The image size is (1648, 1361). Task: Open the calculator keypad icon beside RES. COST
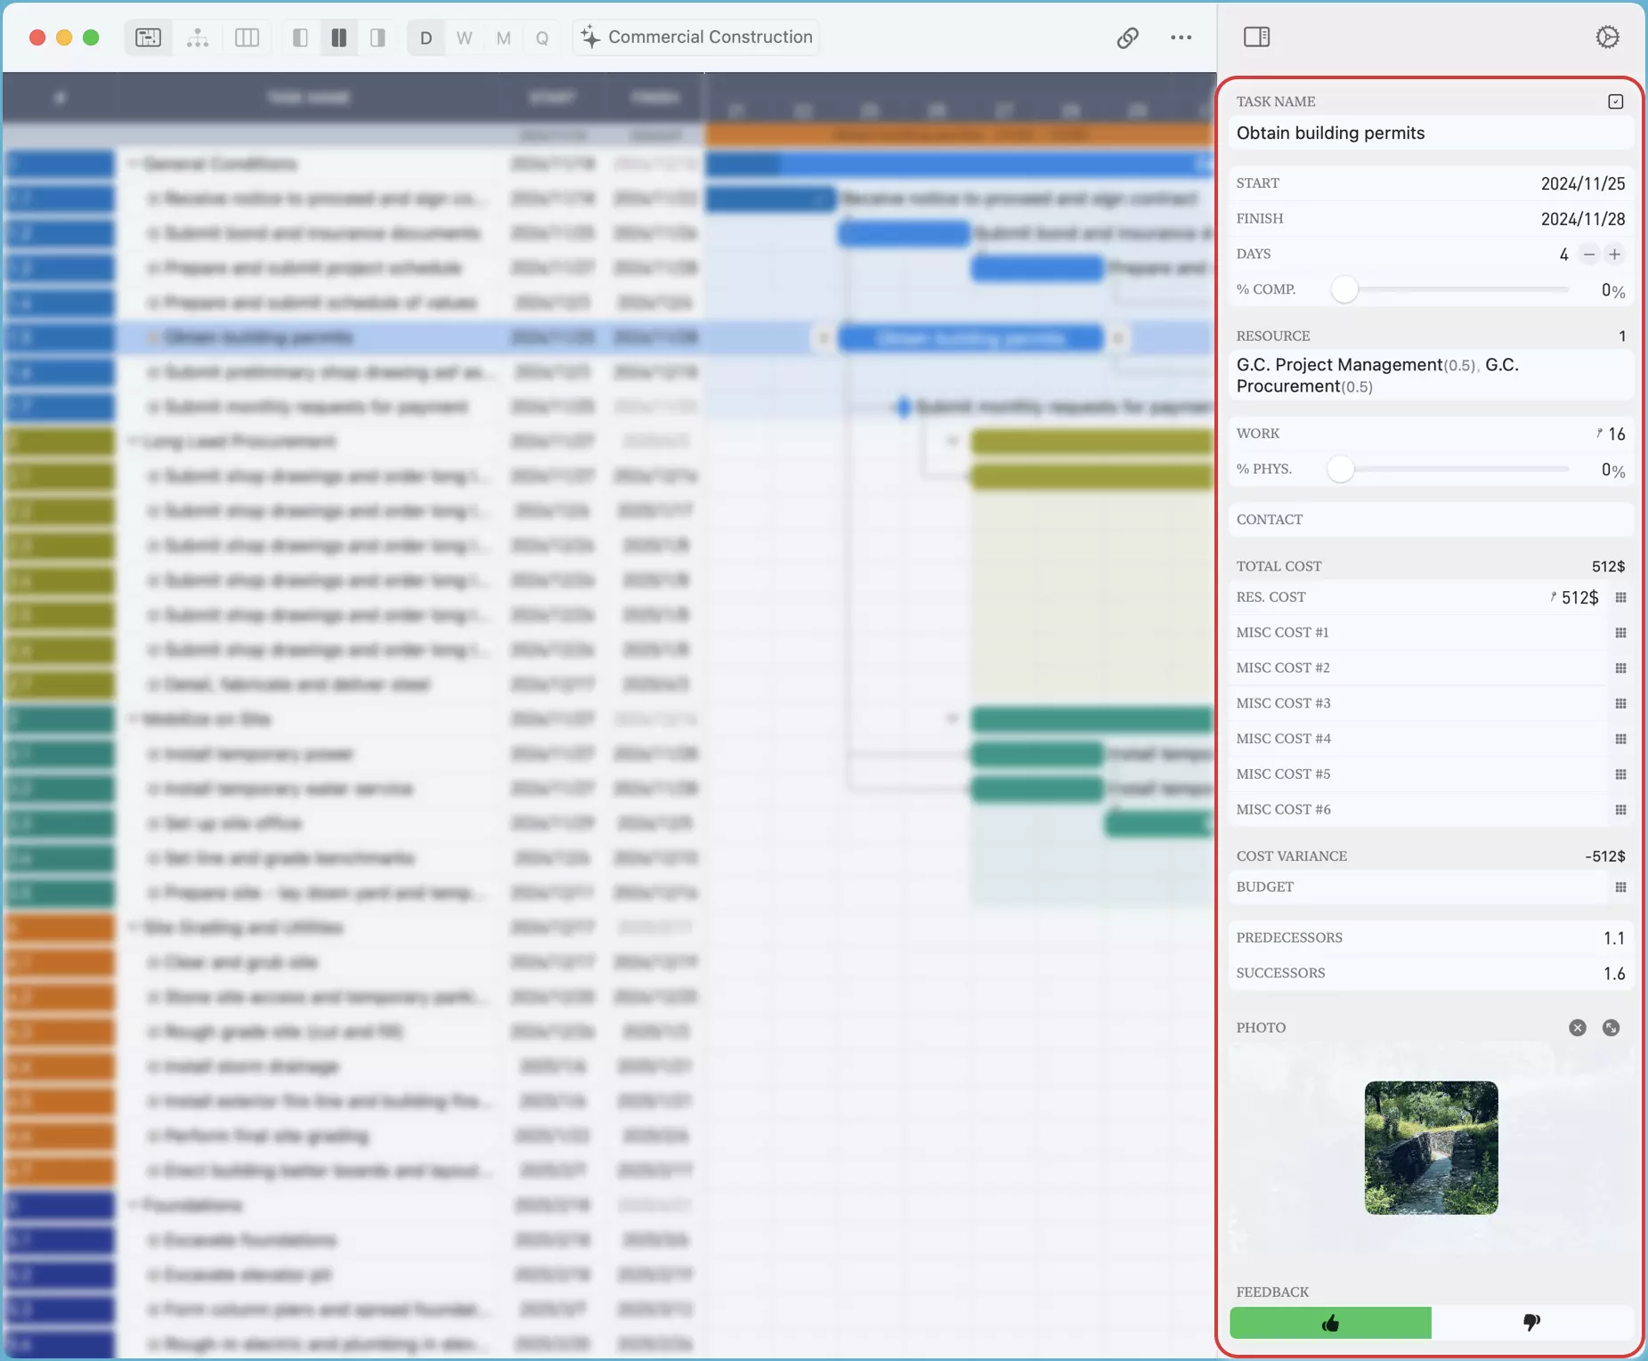(x=1620, y=597)
